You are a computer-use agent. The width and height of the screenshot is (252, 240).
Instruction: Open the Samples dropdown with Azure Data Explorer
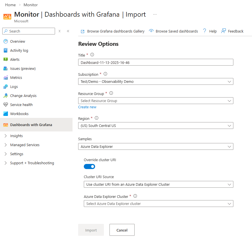pyautogui.click(x=155, y=146)
